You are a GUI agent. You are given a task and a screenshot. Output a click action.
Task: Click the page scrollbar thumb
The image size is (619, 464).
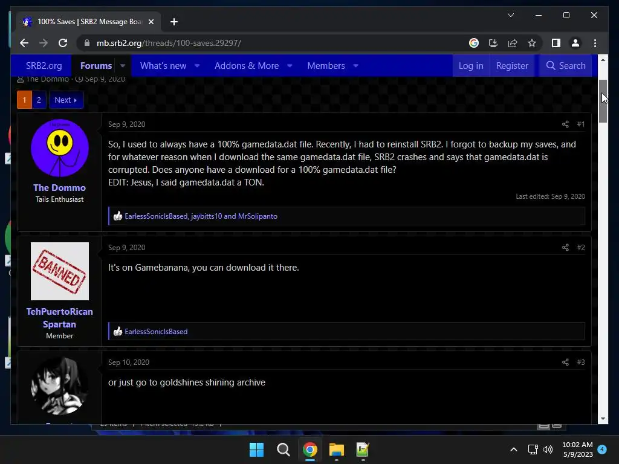tap(603, 101)
